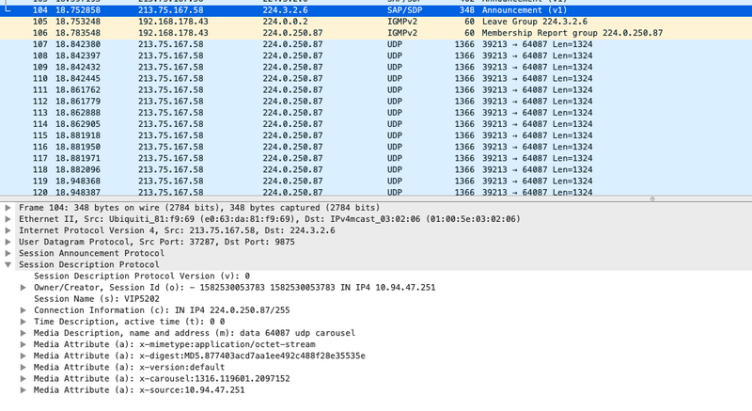
Task: Collapse Session Description Protocol section
Action: [x=8, y=264]
